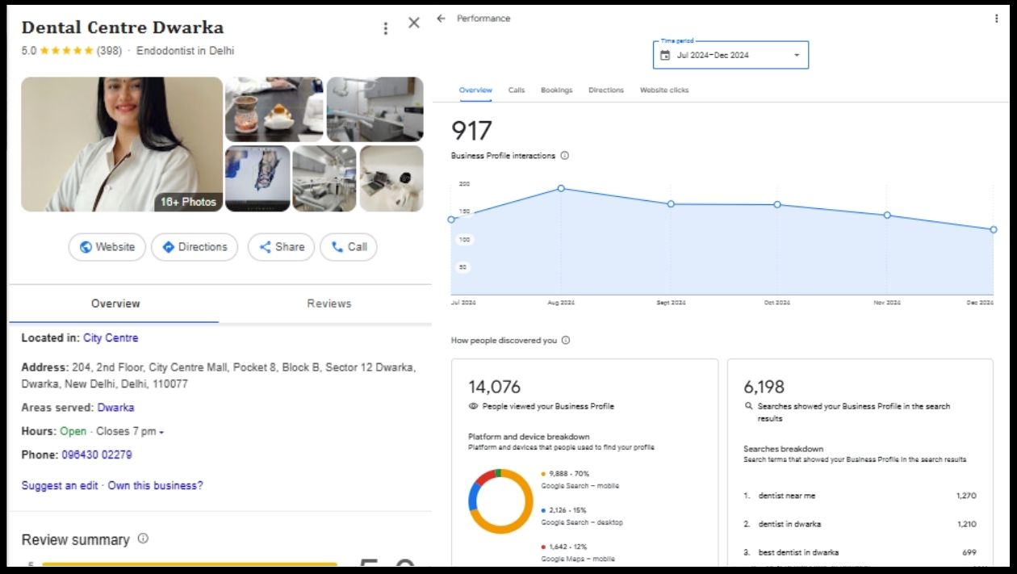
Task: Click info icon next to Review summary
Action: [143, 538]
